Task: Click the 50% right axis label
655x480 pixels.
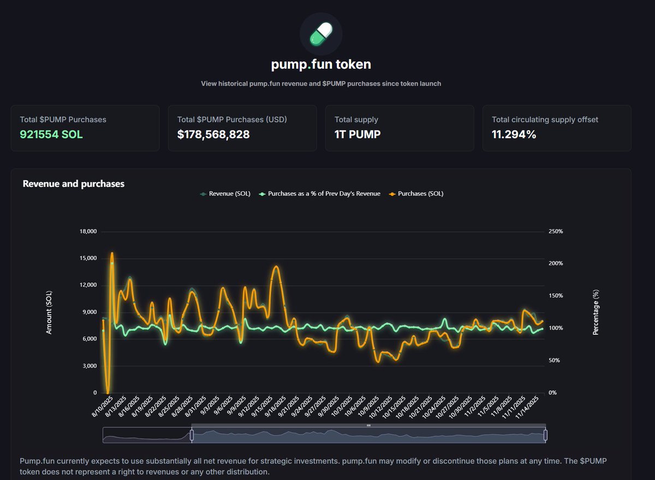Action: coord(554,360)
